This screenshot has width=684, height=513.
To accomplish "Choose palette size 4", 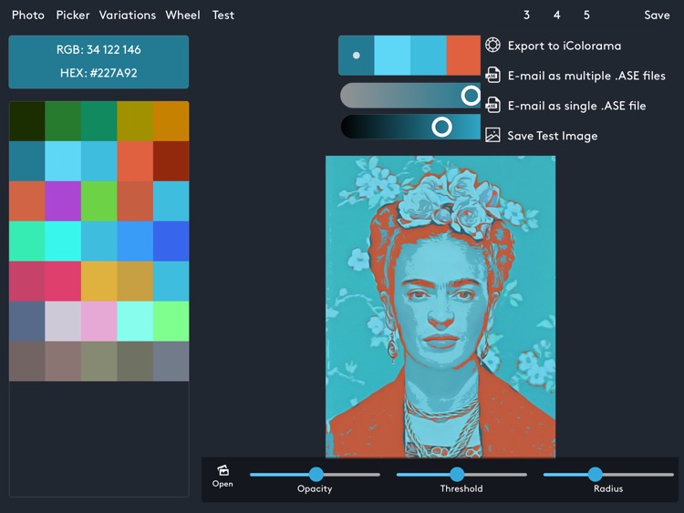I will coord(556,15).
